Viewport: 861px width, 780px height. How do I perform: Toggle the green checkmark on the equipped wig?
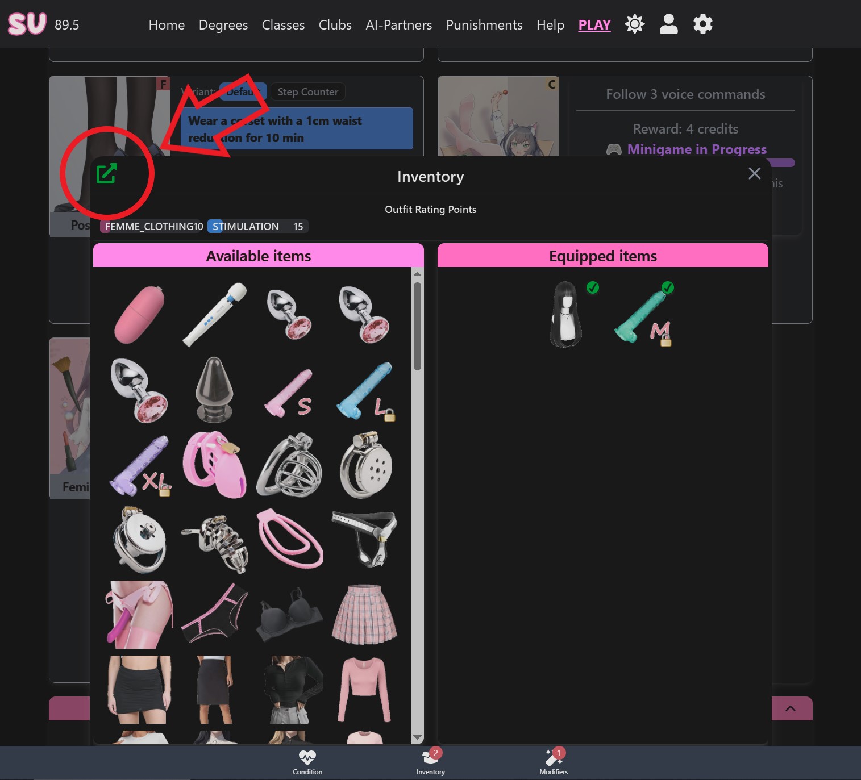click(x=593, y=288)
